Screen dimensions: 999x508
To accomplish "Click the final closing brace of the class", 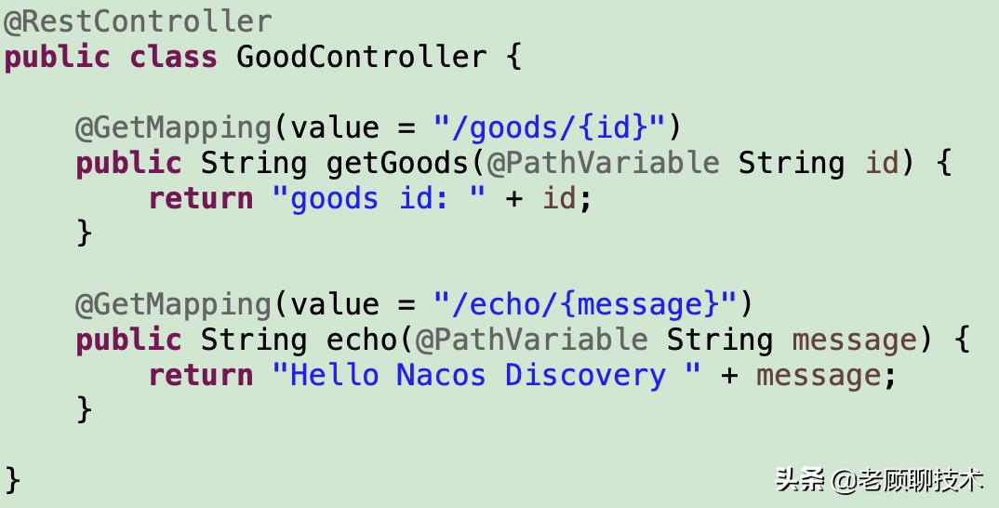I will click(12, 480).
